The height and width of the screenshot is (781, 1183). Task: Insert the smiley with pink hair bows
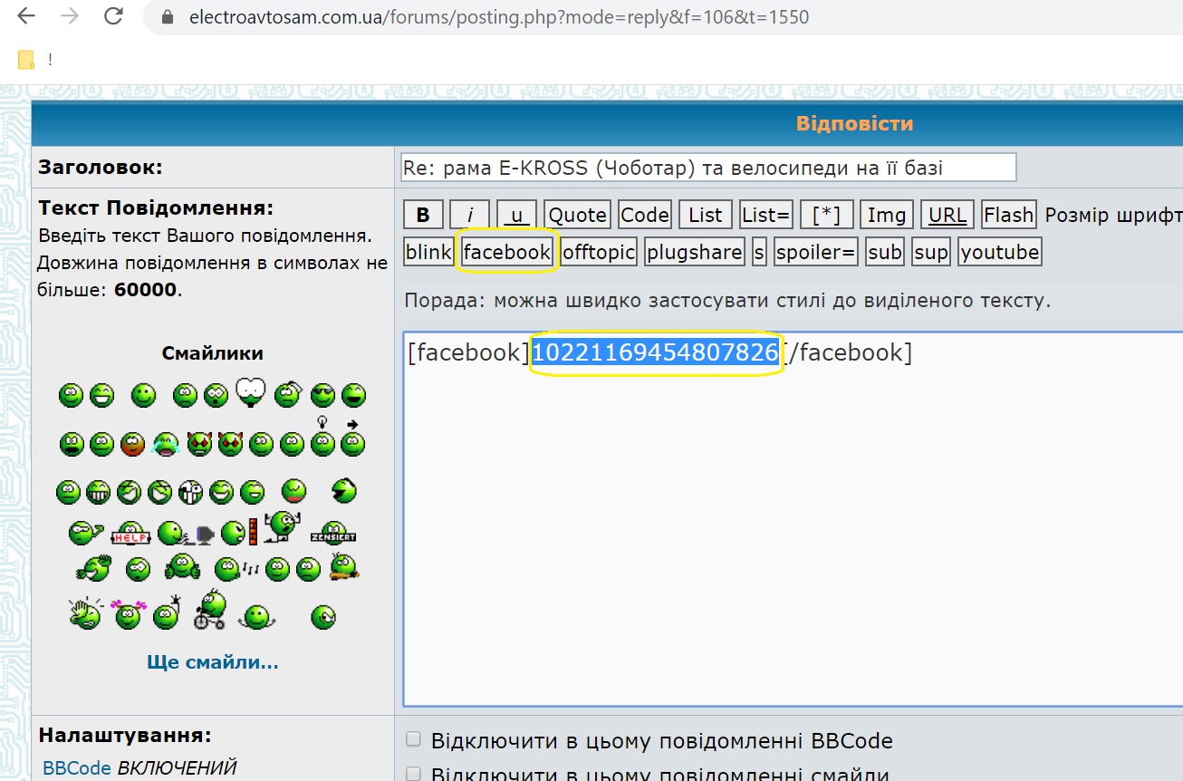(129, 613)
